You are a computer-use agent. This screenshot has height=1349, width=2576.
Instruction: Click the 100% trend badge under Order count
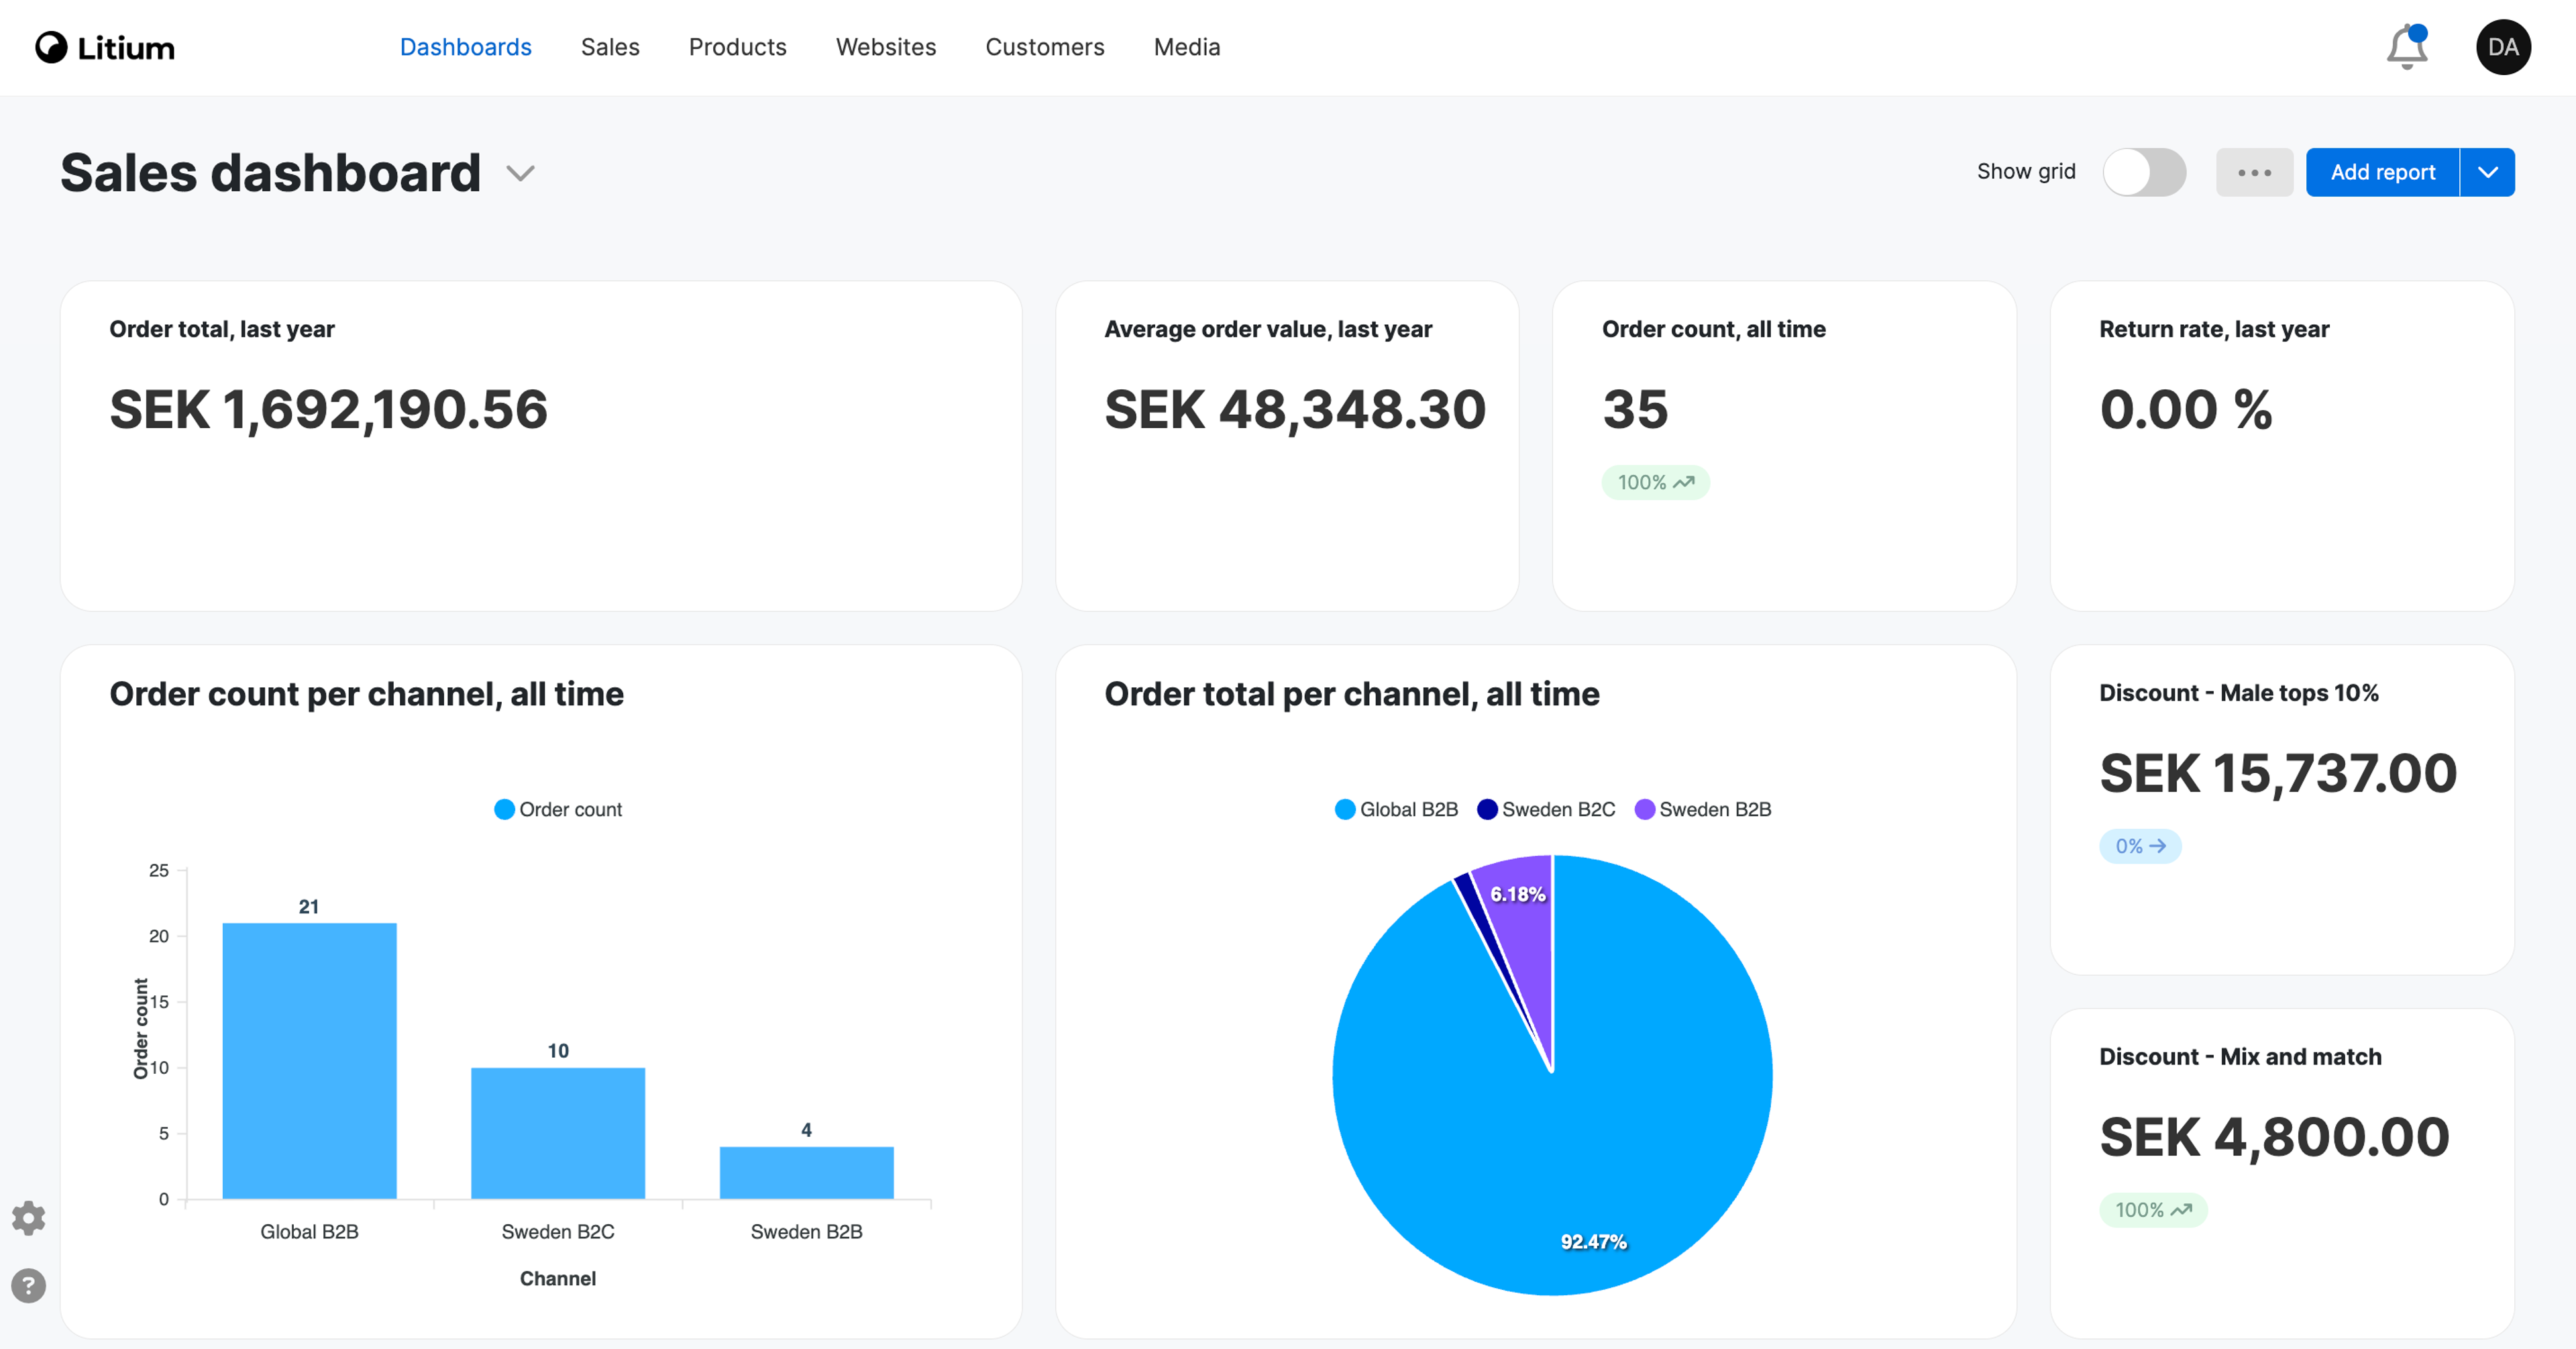[x=1655, y=483]
